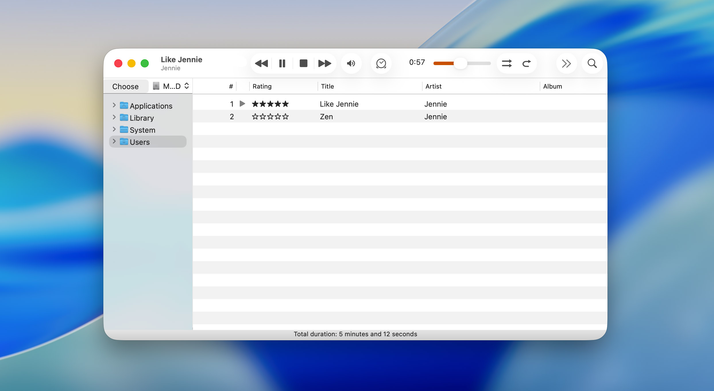This screenshot has height=391, width=714.
Task: Sort tracks by the Artist column header
Action: point(433,86)
